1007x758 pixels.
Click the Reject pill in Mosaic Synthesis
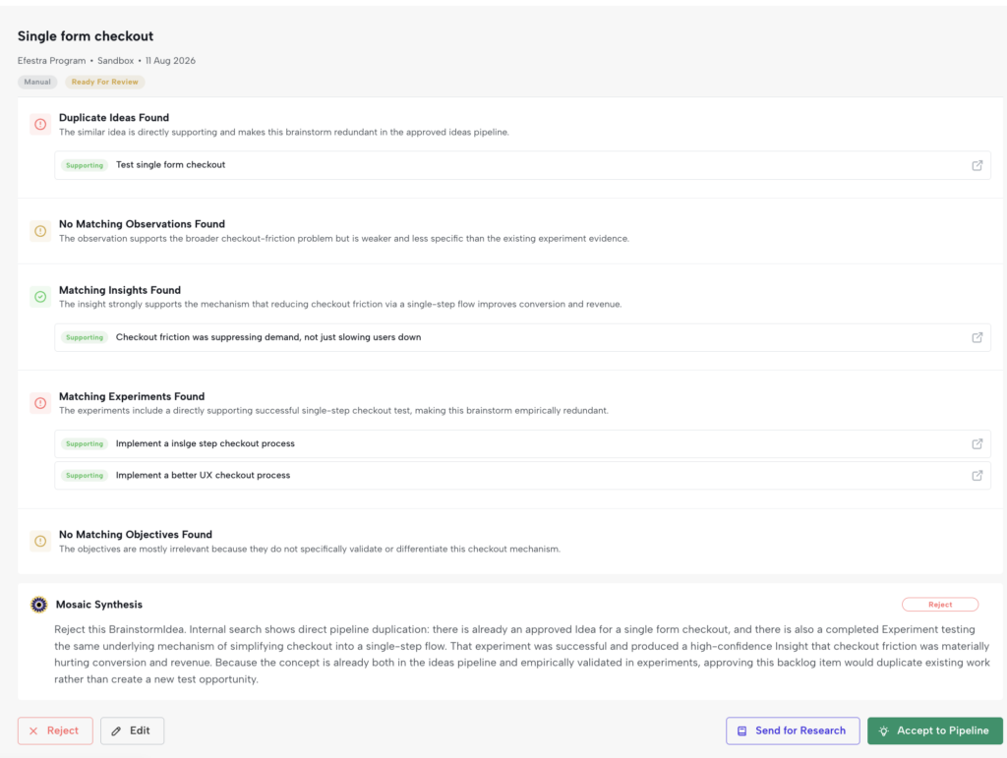point(940,605)
